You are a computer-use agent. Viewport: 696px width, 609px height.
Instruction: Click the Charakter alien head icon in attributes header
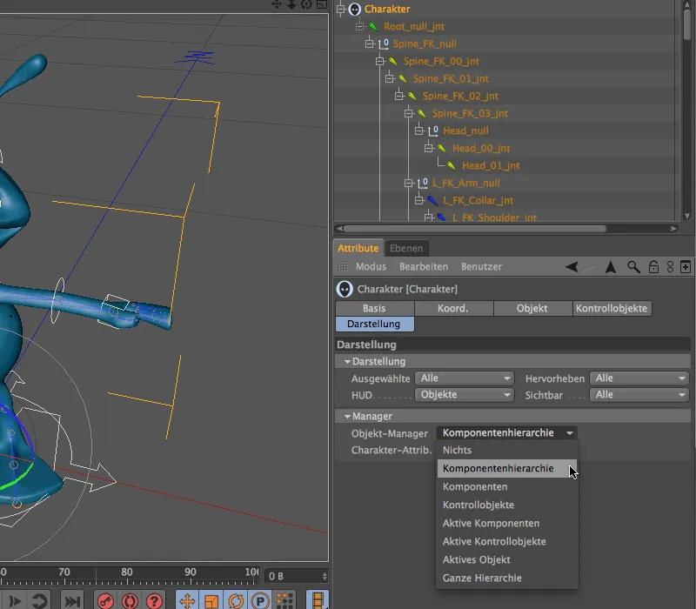coord(345,289)
